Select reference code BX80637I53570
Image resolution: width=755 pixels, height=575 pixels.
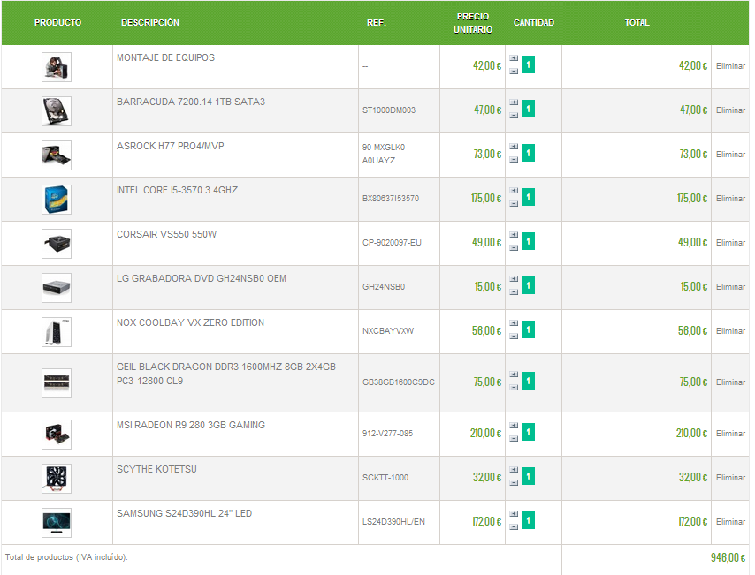391,200
